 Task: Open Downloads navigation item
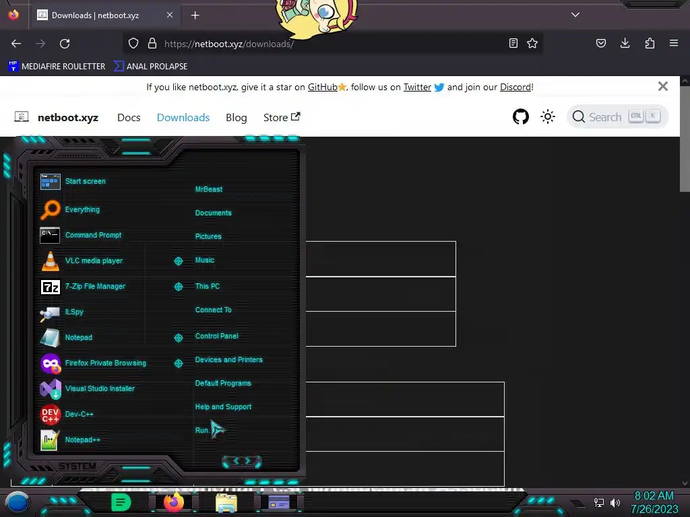pyautogui.click(x=183, y=117)
